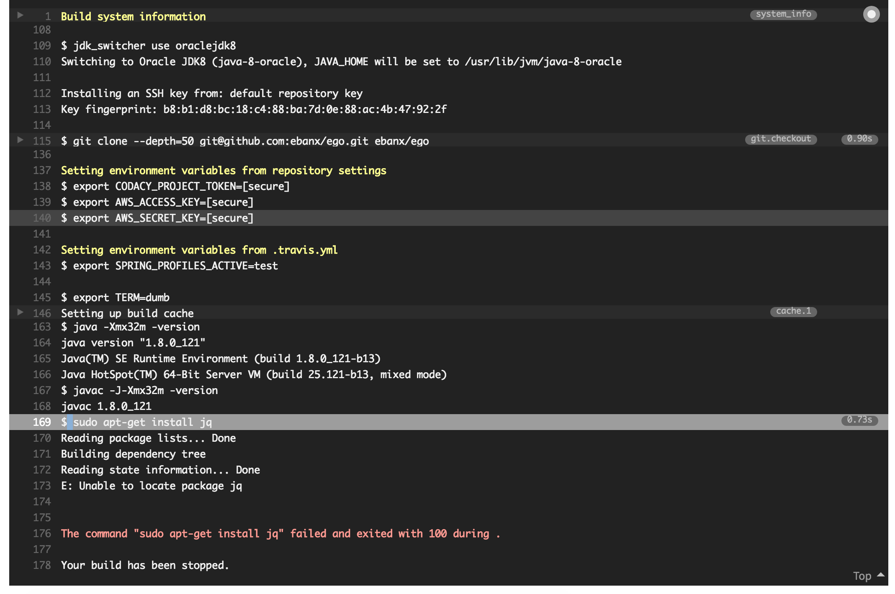The image size is (895, 594).
Task: Click the sudo apt-get install jq line
Action: 142,422
